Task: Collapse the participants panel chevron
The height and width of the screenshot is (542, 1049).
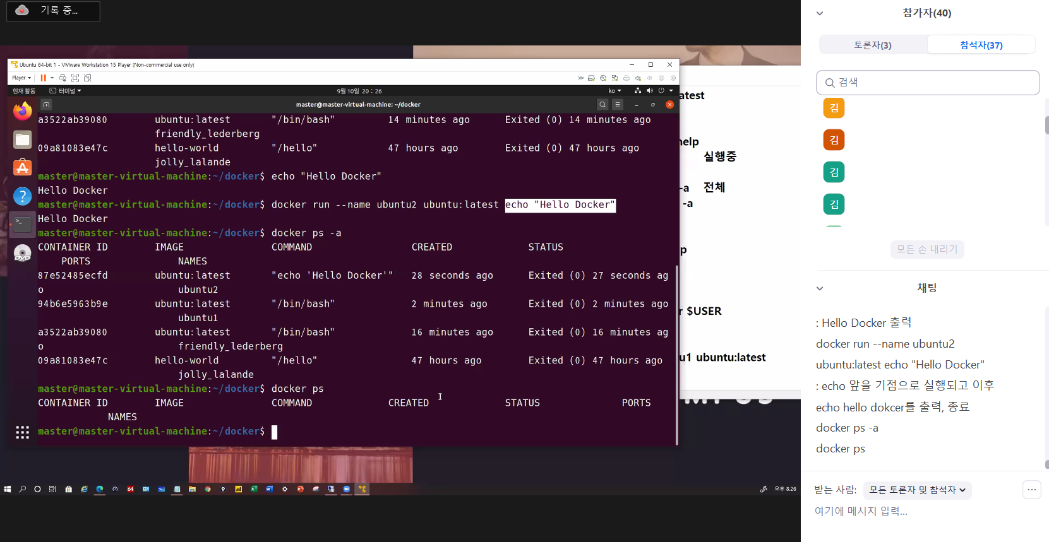Action: 820,13
